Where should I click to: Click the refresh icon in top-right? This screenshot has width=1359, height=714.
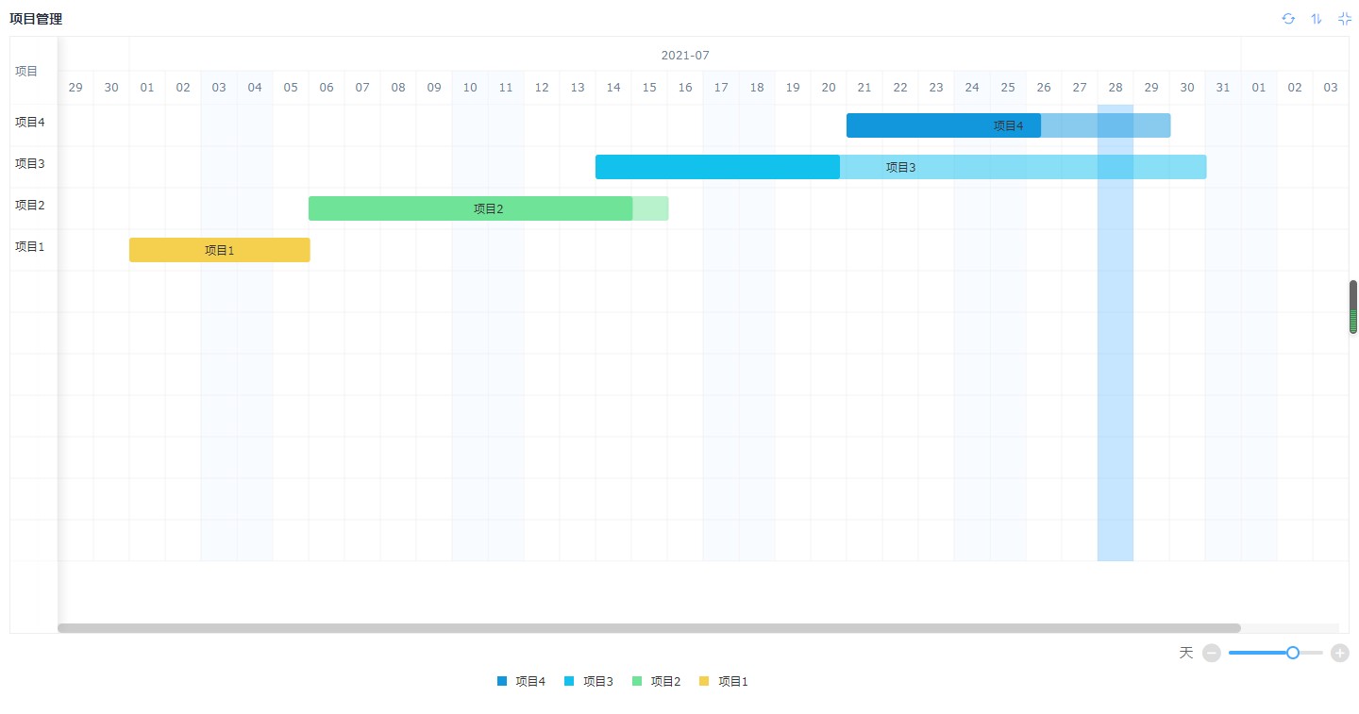point(1288,19)
